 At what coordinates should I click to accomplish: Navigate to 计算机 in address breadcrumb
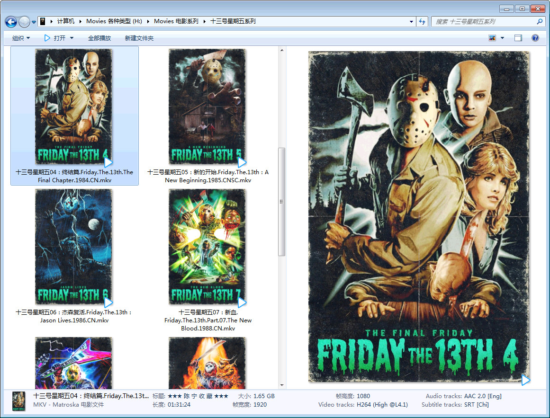(x=66, y=21)
